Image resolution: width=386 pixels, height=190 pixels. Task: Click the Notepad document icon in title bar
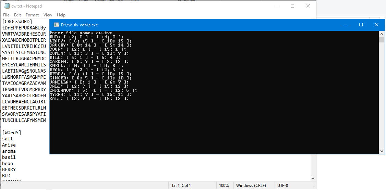click(7, 6)
